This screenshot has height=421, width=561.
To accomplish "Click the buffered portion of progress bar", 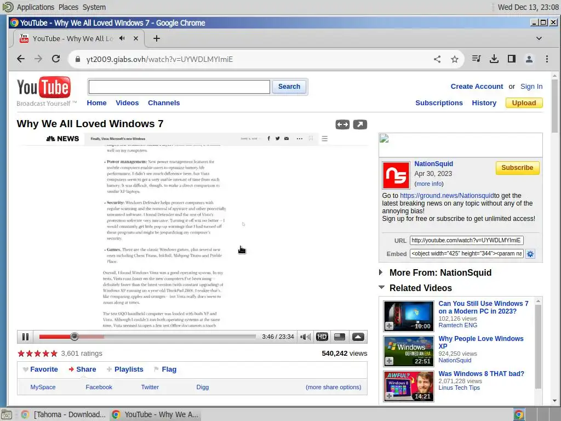I will (91, 337).
